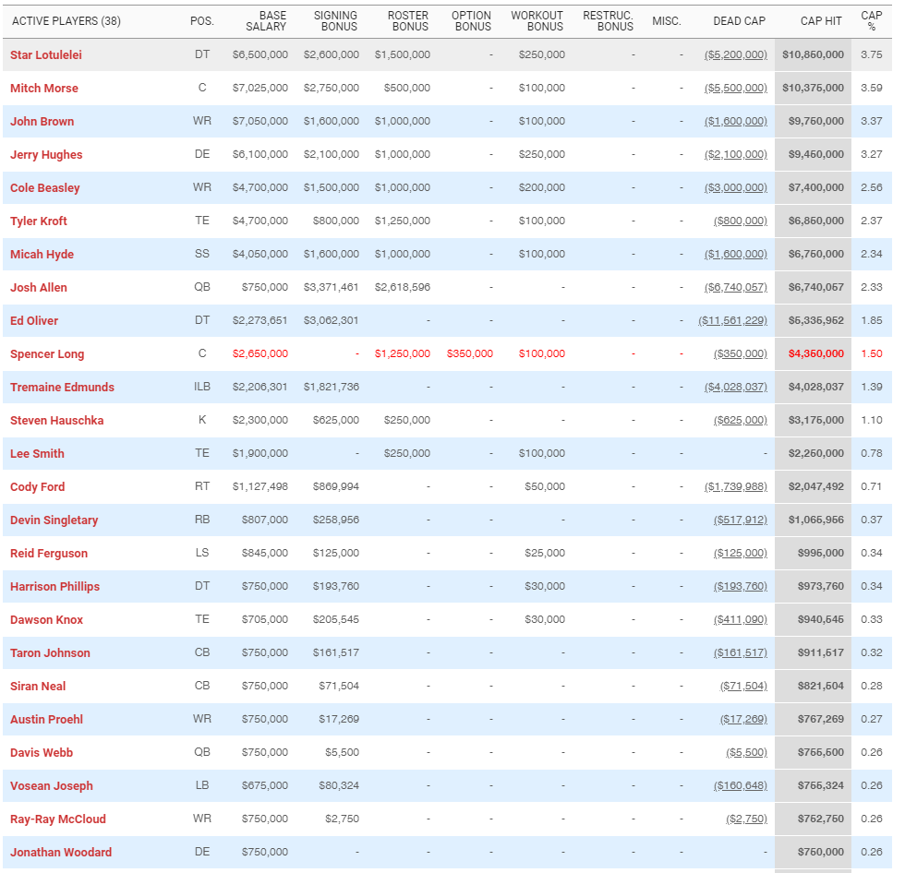Open Star Lotulelei's player page
The height and width of the screenshot is (873, 905).
pos(46,54)
